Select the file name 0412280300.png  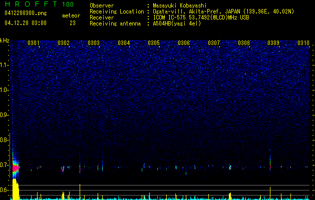point(26,13)
